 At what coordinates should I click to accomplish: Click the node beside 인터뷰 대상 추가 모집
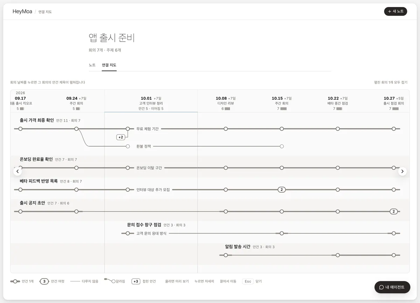[x=128, y=190]
